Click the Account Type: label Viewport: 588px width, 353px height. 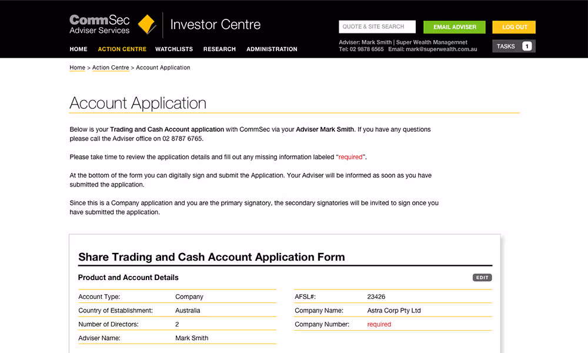(x=99, y=297)
